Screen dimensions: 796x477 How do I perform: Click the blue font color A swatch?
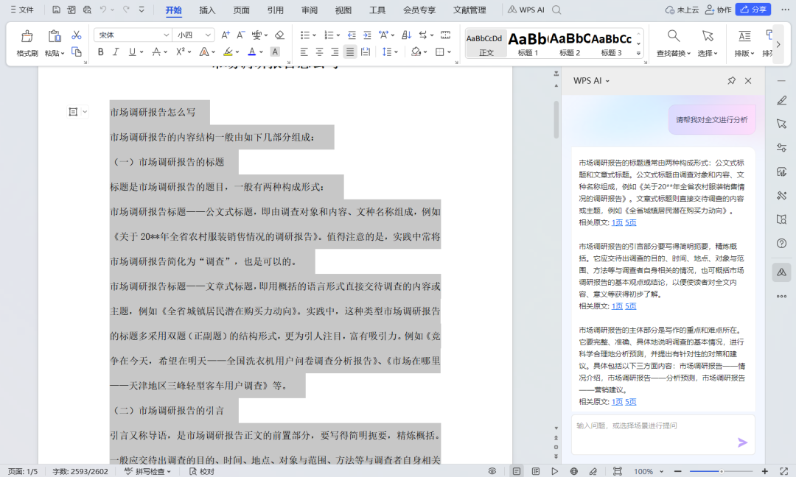click(252, 52)
